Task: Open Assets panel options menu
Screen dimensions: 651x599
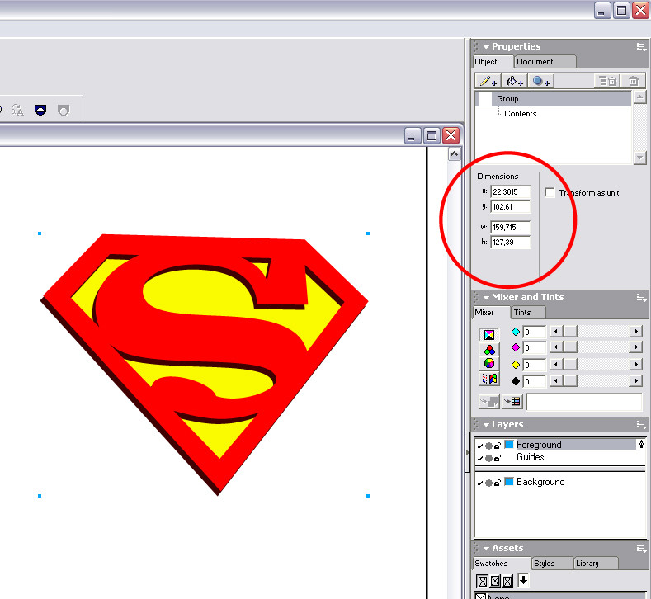Action: point(641,548)
